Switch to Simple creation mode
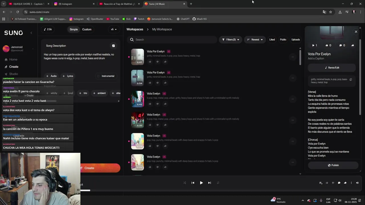365x205 pixels. pos(74,29)
